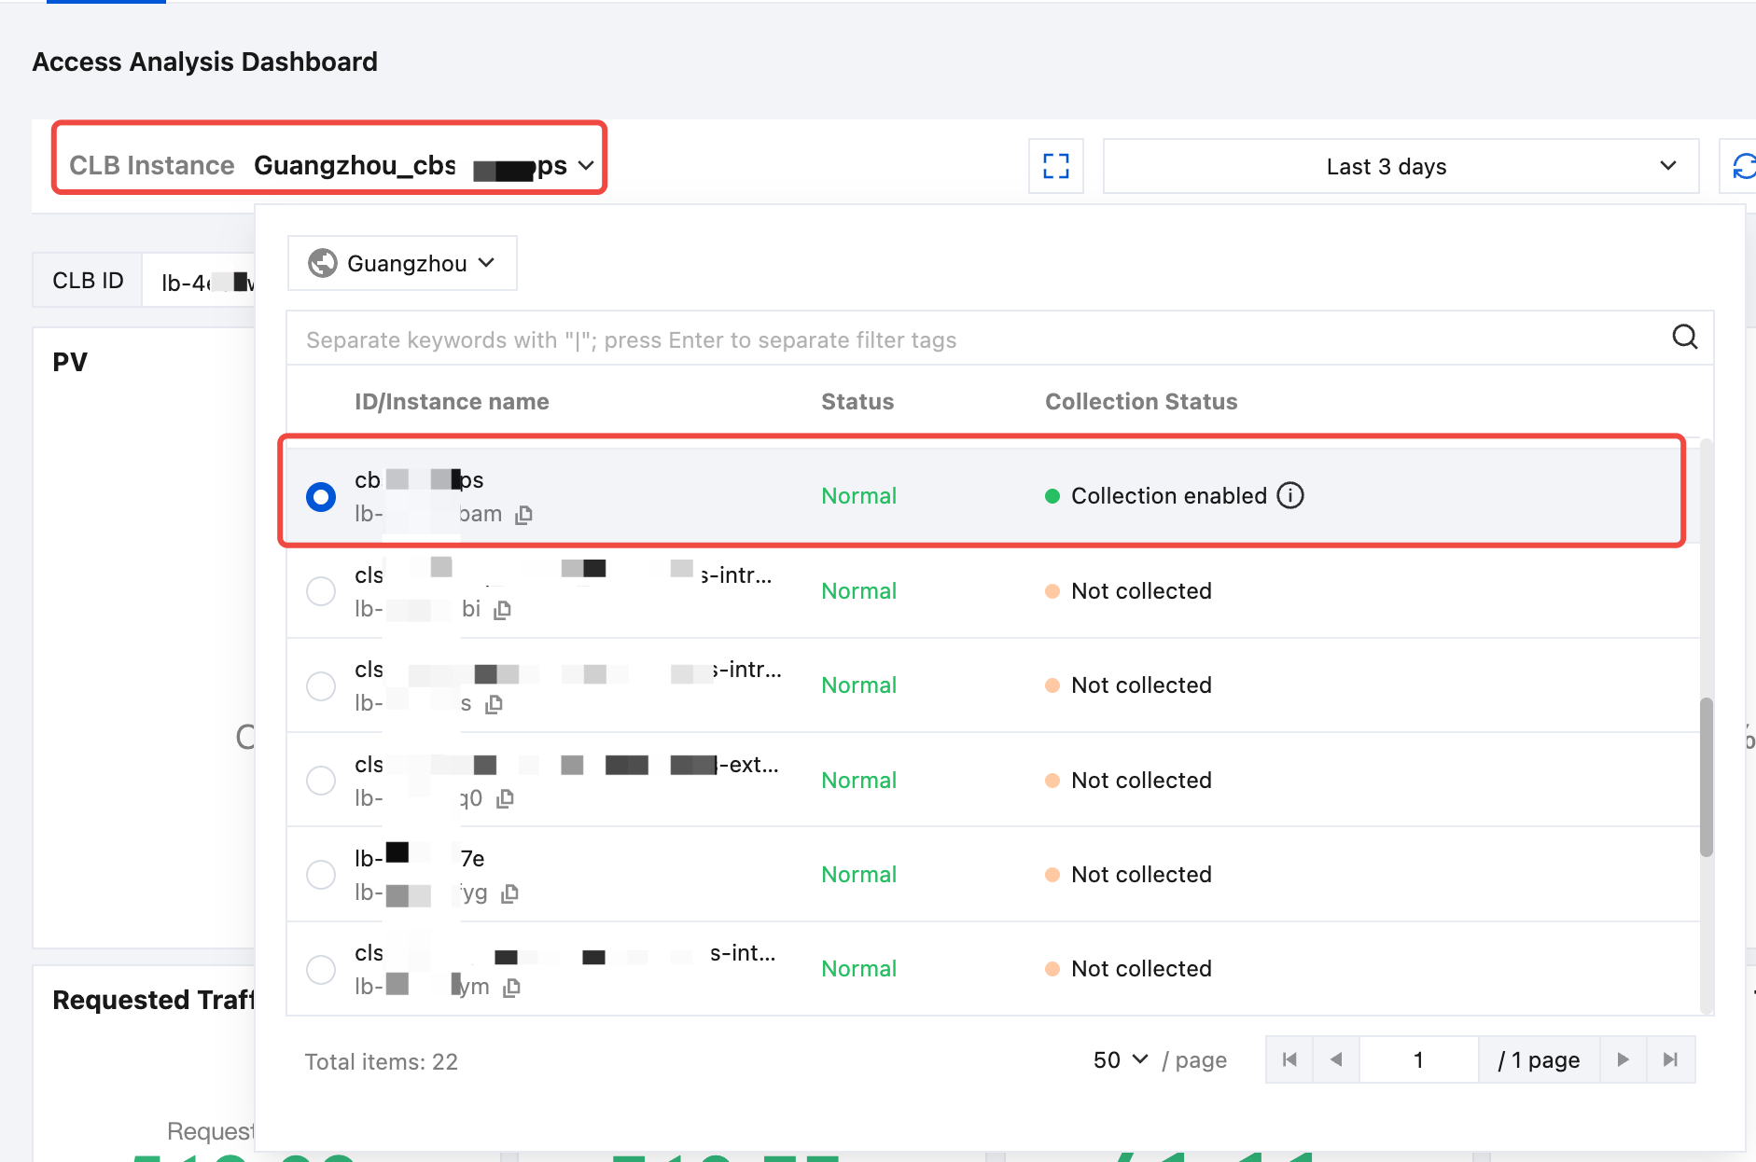Go to the first page arrow
Image resolution: width=1756 pixels, height=1162 pixels.
(x=1289, y=1060)
